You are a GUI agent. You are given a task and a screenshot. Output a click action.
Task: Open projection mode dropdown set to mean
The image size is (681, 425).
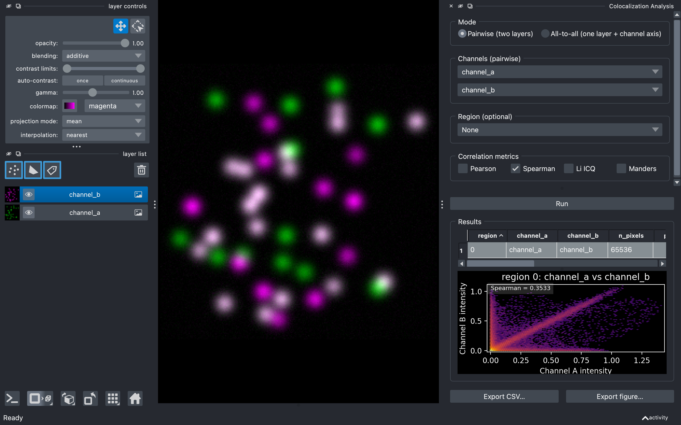pos(103,121)
